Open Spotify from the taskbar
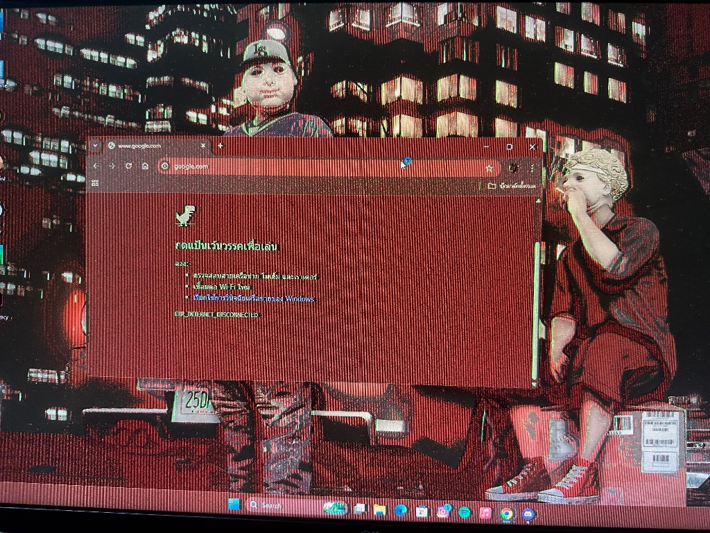 coord(464,513)
